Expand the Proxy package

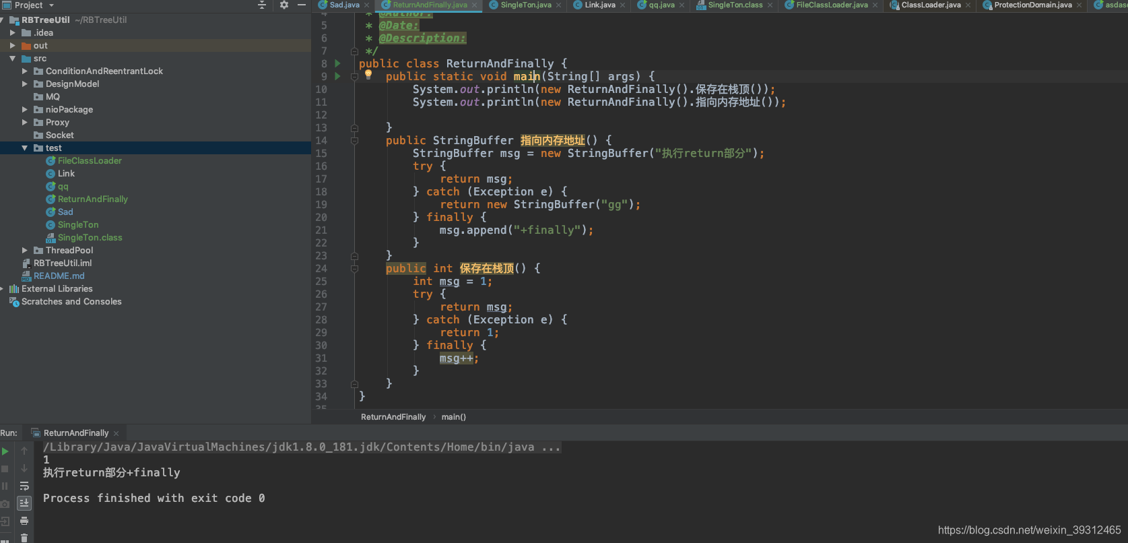click(25, 122)
